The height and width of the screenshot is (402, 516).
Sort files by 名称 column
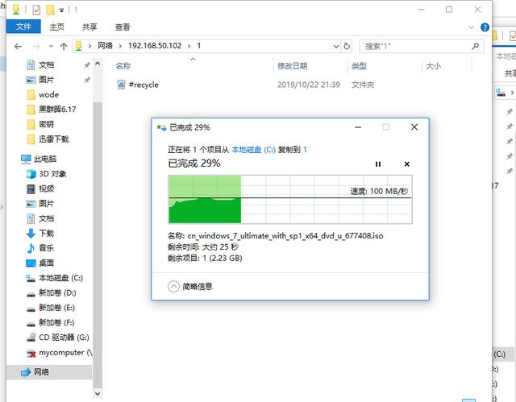tap(123, 66)
